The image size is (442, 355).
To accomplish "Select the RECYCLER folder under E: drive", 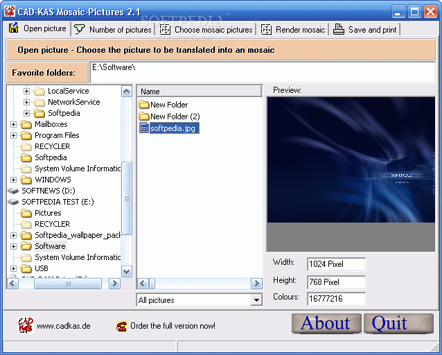I will pos(52,224).
